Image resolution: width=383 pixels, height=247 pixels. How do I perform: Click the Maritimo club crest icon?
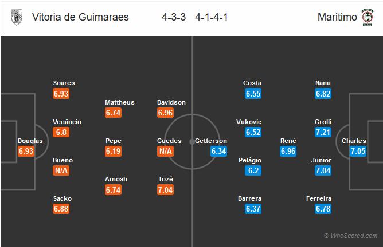pos(368,17)
